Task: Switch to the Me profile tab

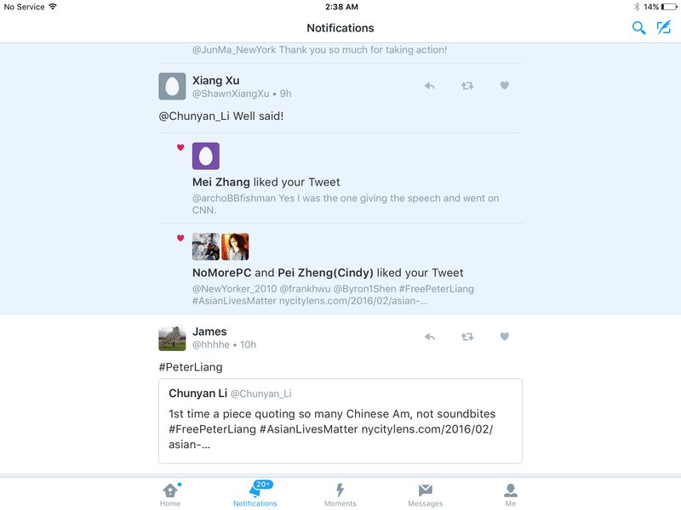Action: point(510,495)
